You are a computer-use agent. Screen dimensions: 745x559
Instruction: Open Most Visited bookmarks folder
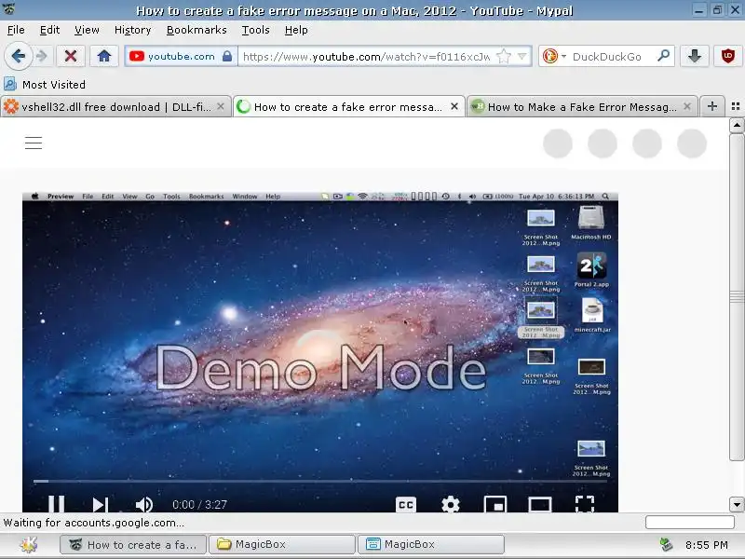click(45, 85)
